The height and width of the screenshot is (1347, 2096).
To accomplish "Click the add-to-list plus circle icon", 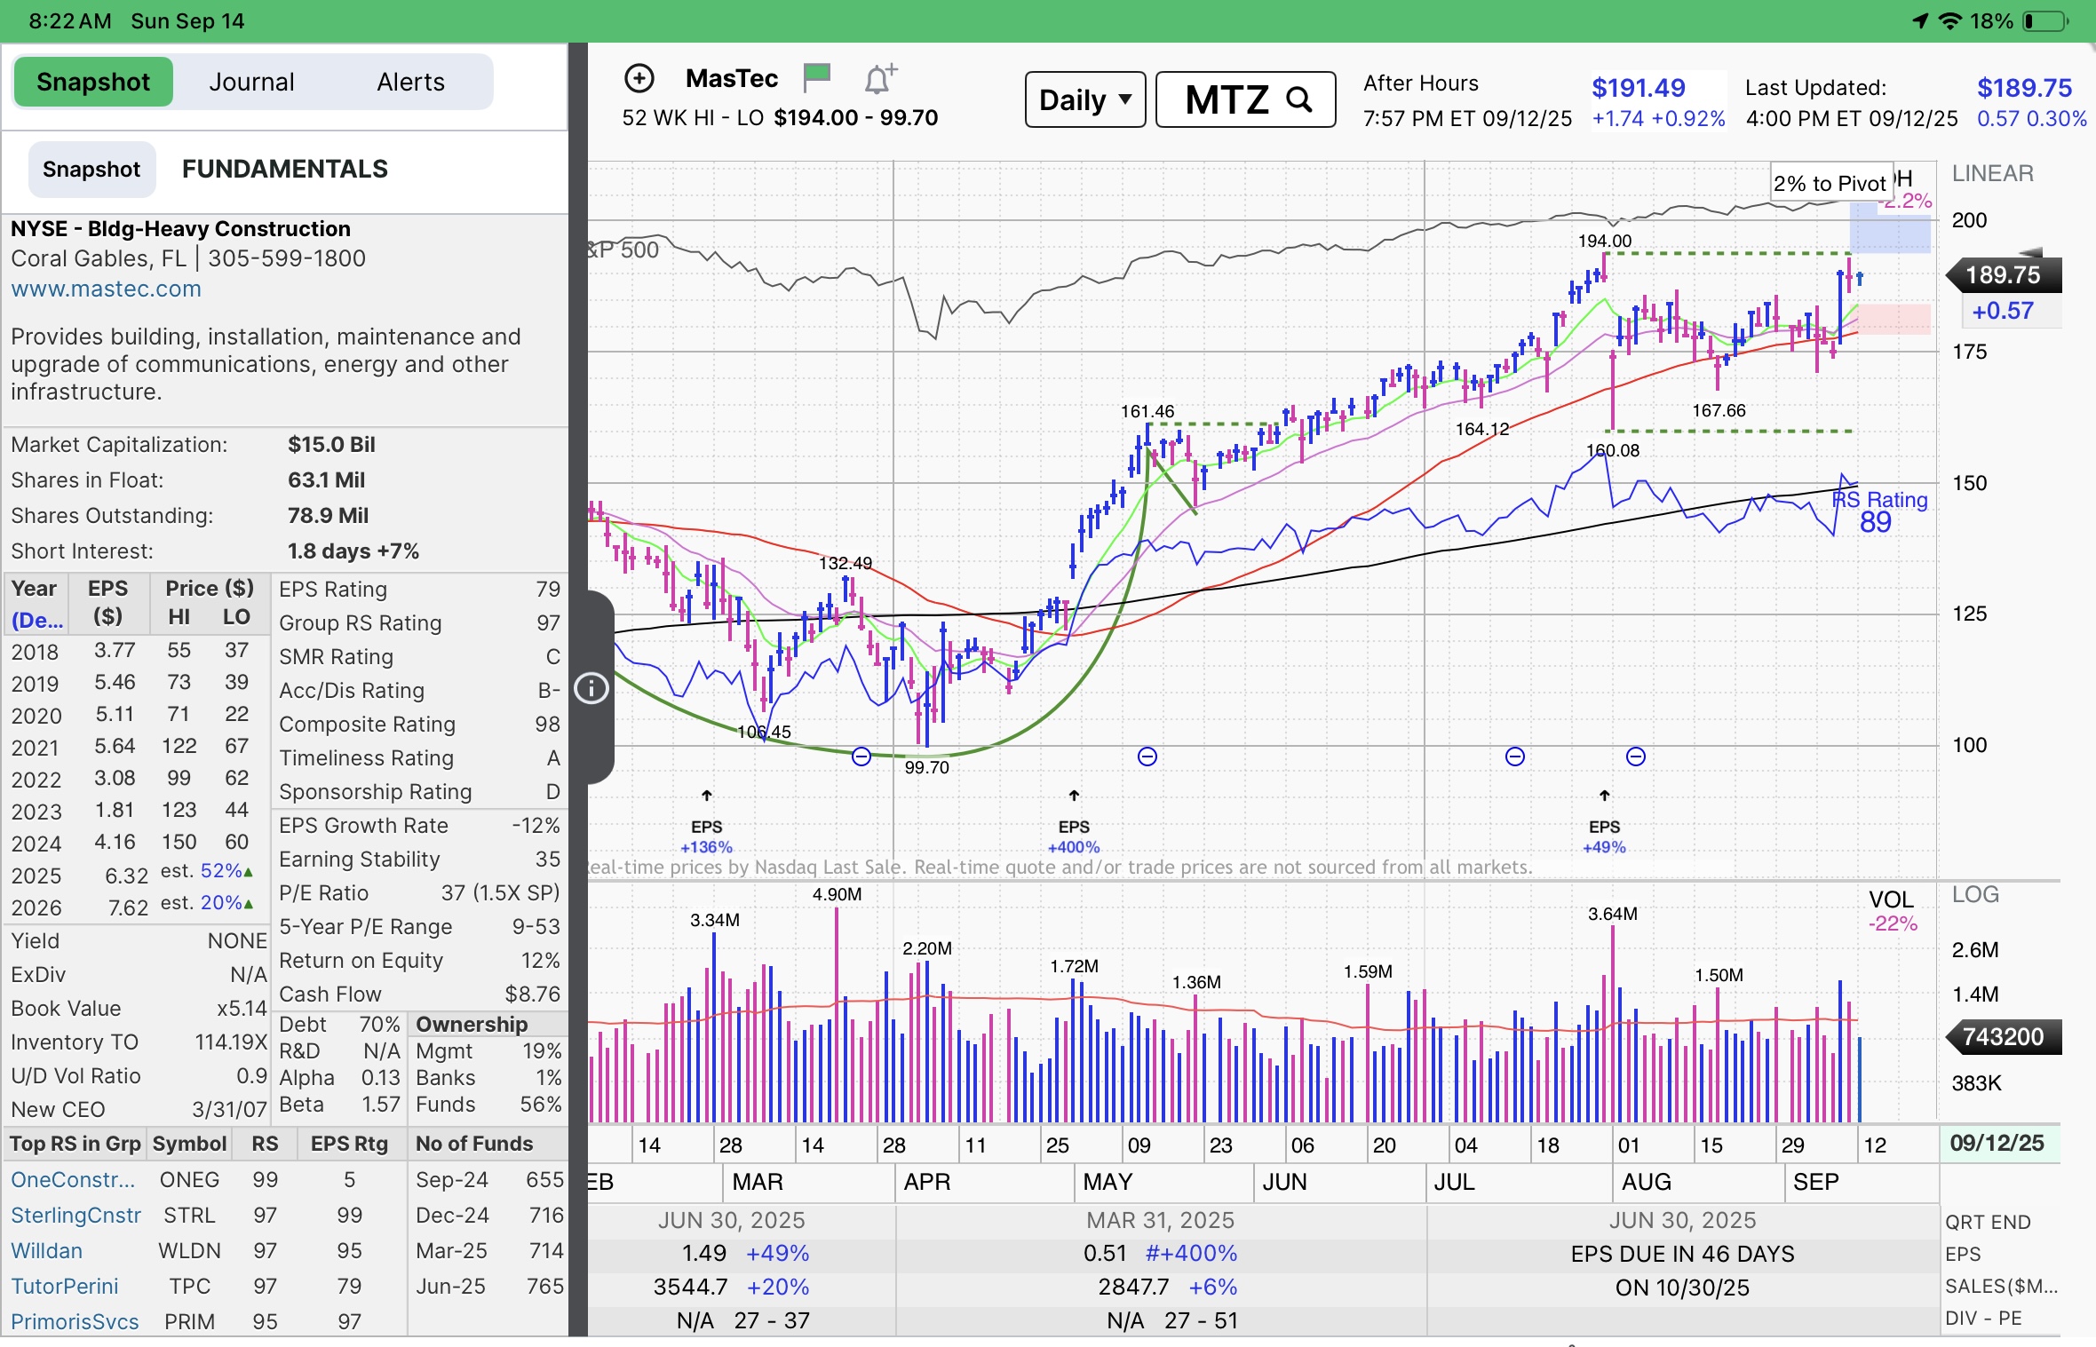I will (x=639, y=79).
